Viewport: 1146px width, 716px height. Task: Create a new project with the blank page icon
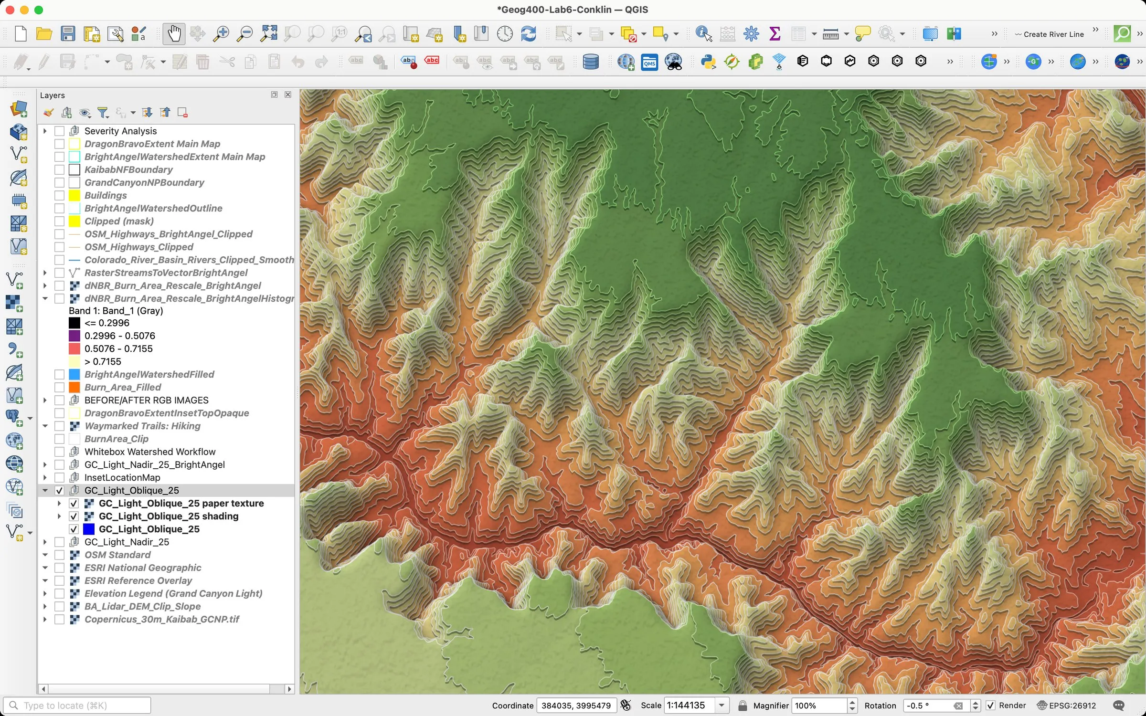[21, 34]
